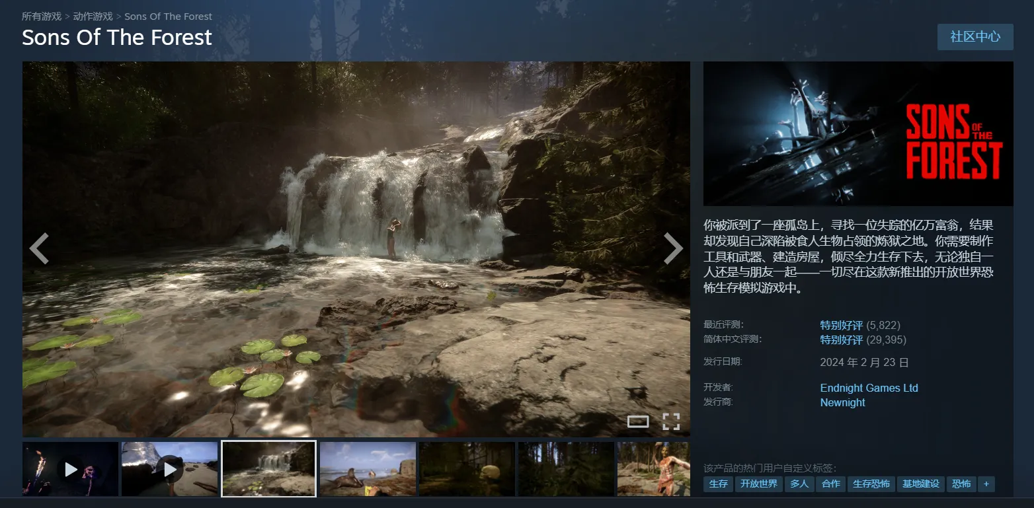Open 所有游戏 breadcrumb link
This screenshot has height=508, width=1034.
(x=42, y=17)
